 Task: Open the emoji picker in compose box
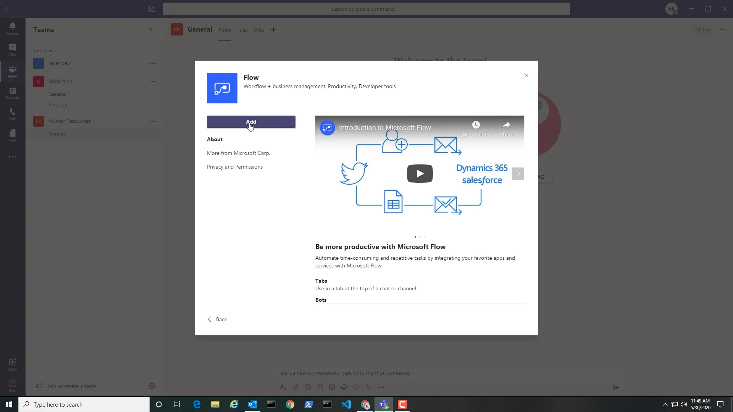click(308, 387)
